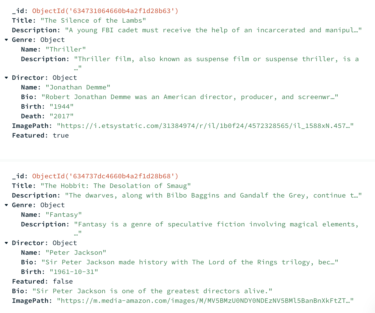Select the "Peter Jackson" director name

(x=76, y=253)
